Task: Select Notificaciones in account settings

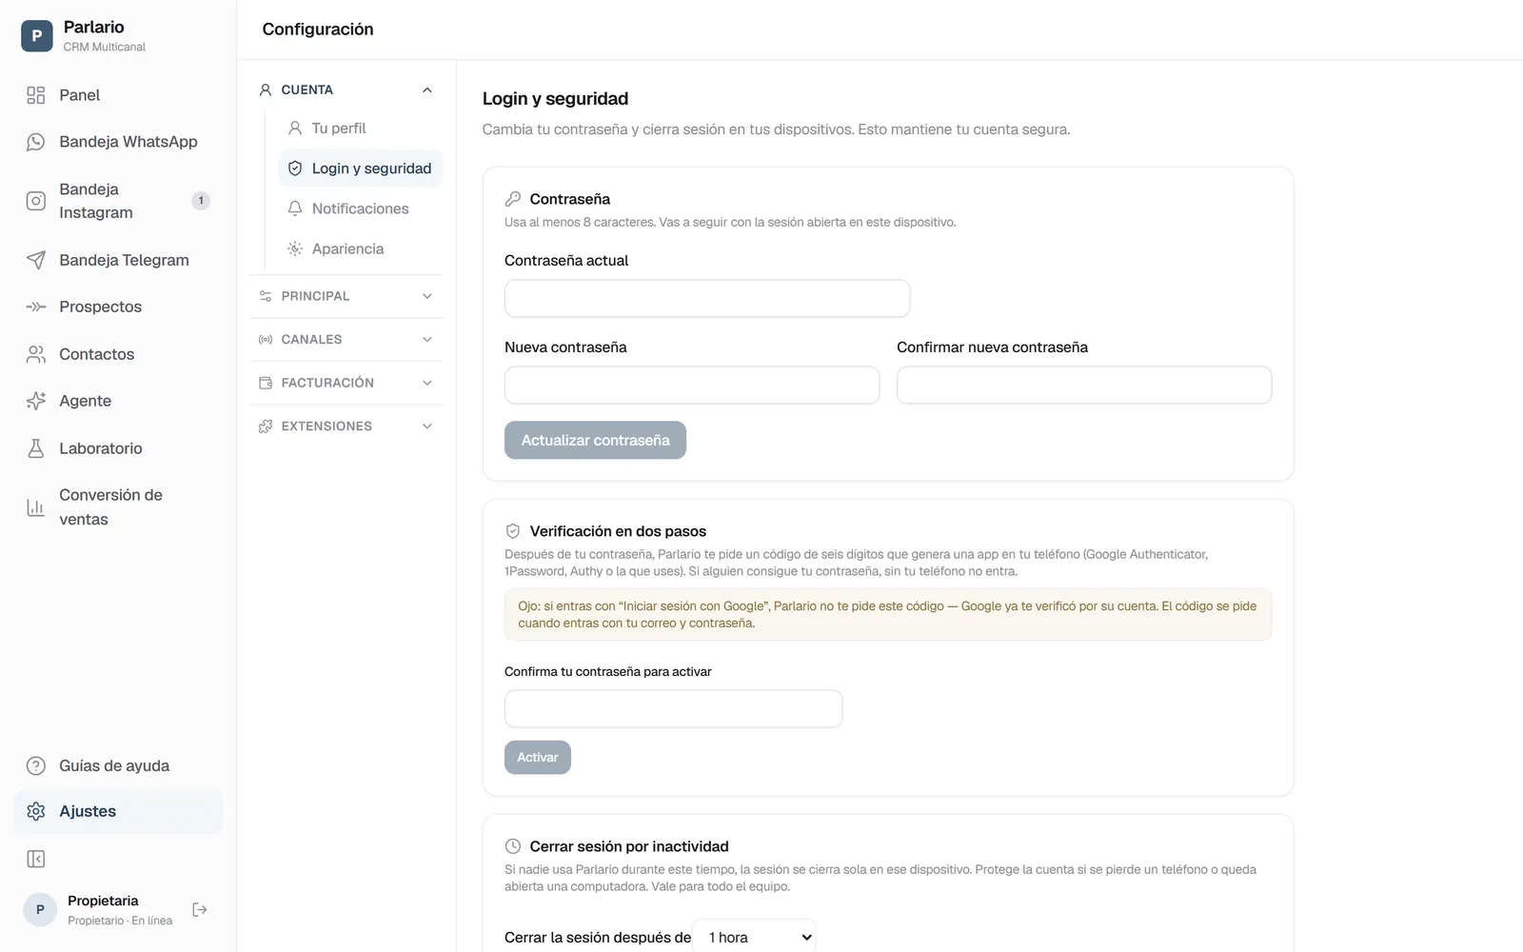Action: (x=360, y=208)
